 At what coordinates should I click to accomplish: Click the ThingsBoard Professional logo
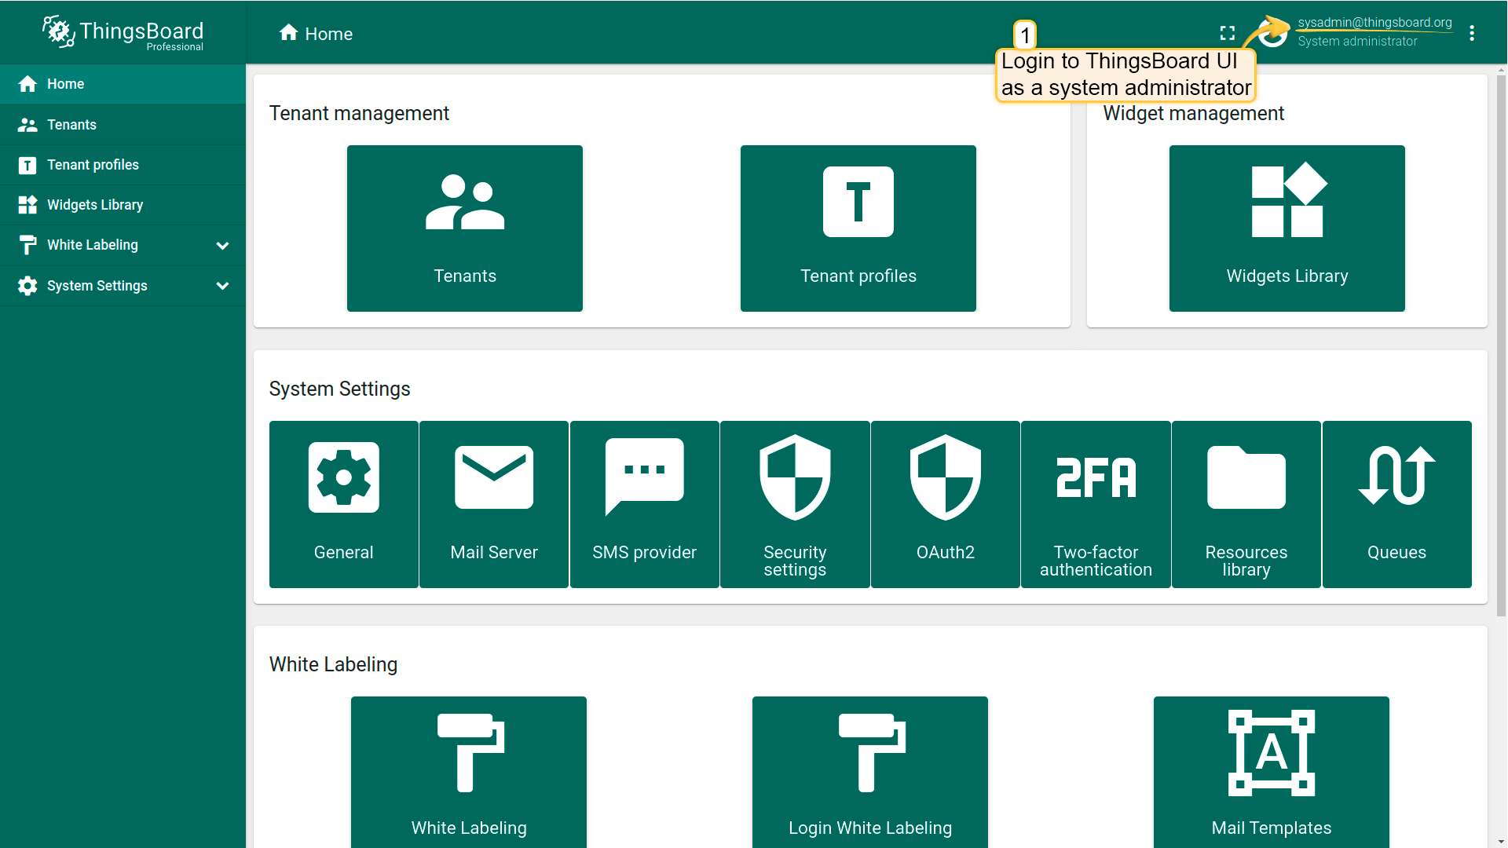pyautogui.click(x=123, y=33)
